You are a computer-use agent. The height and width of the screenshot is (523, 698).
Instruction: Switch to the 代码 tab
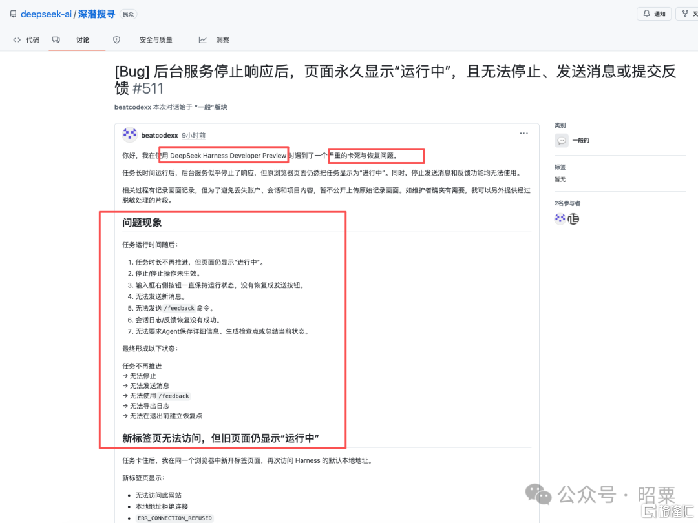32,40
